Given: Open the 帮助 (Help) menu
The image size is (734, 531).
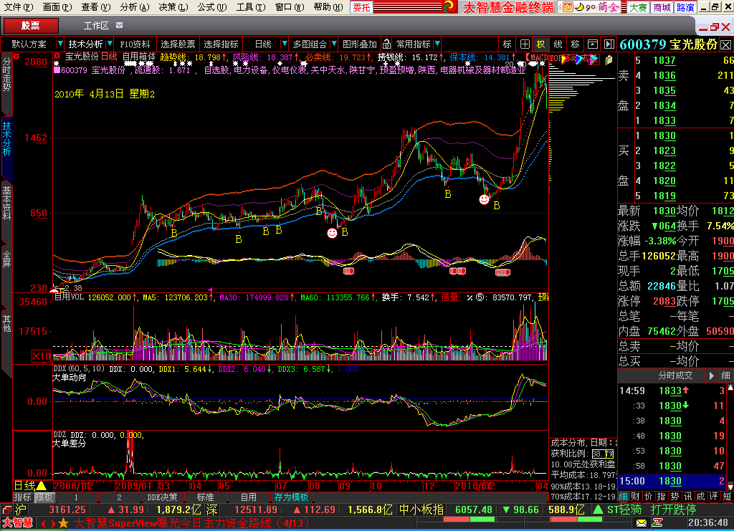Looking at the screenshot, I should coord(328,7).
